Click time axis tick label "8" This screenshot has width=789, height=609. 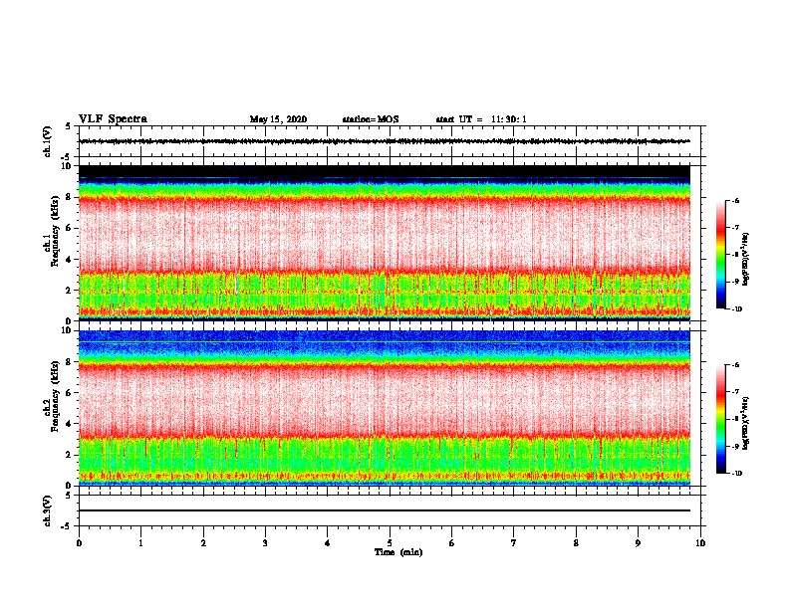[576, 542]
